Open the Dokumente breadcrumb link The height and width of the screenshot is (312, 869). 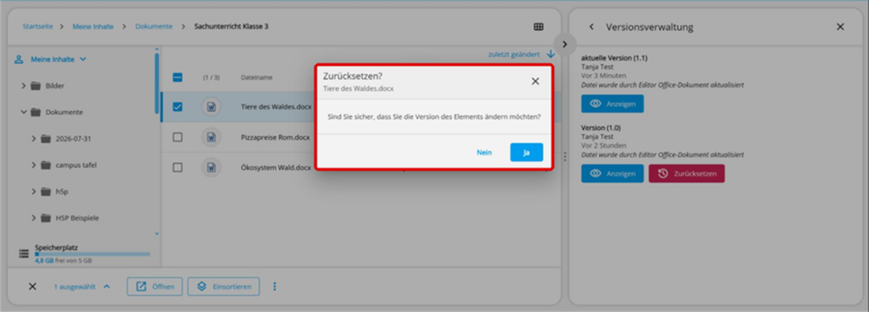[154, 26]
